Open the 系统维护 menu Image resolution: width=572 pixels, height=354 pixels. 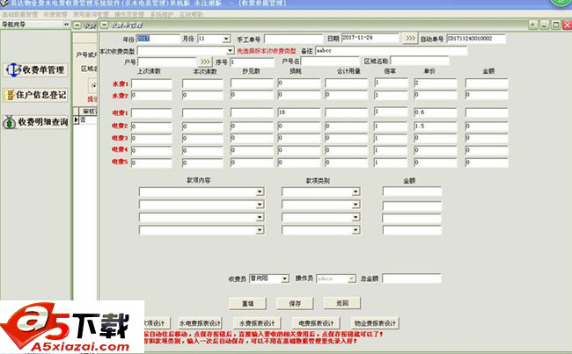click(x=162, y=15)
